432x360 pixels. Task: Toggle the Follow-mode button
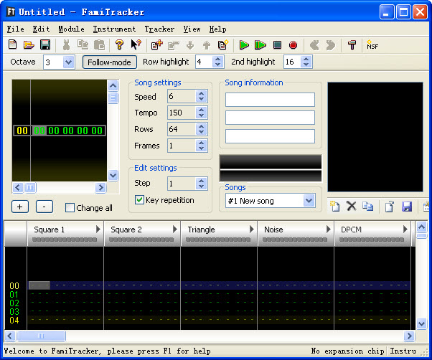[108, 62]
